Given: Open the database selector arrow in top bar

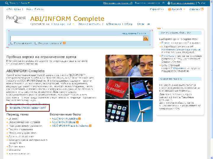Looking at the screenshot, I should pyautogui.click(x=29, y=3).
